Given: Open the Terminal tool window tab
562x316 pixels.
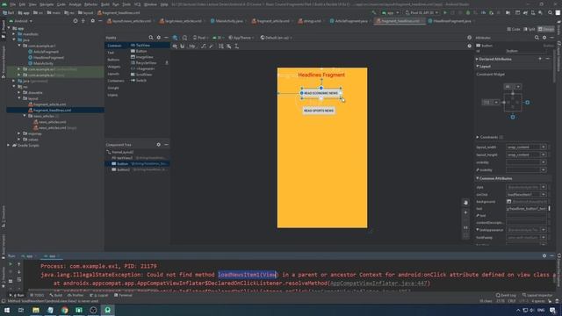Looking at the screenshot, I should coord(123,295).
